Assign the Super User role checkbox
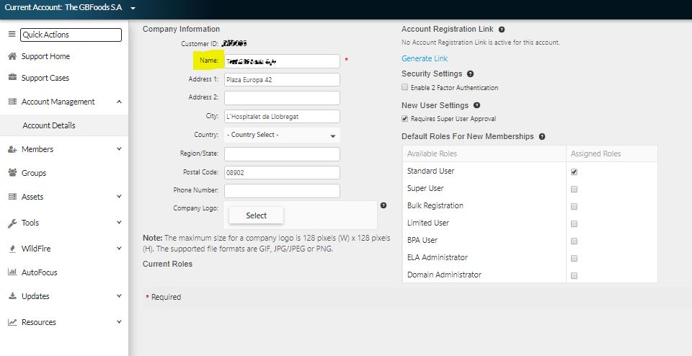Viewport: 692px width, 356px height. 575,190
